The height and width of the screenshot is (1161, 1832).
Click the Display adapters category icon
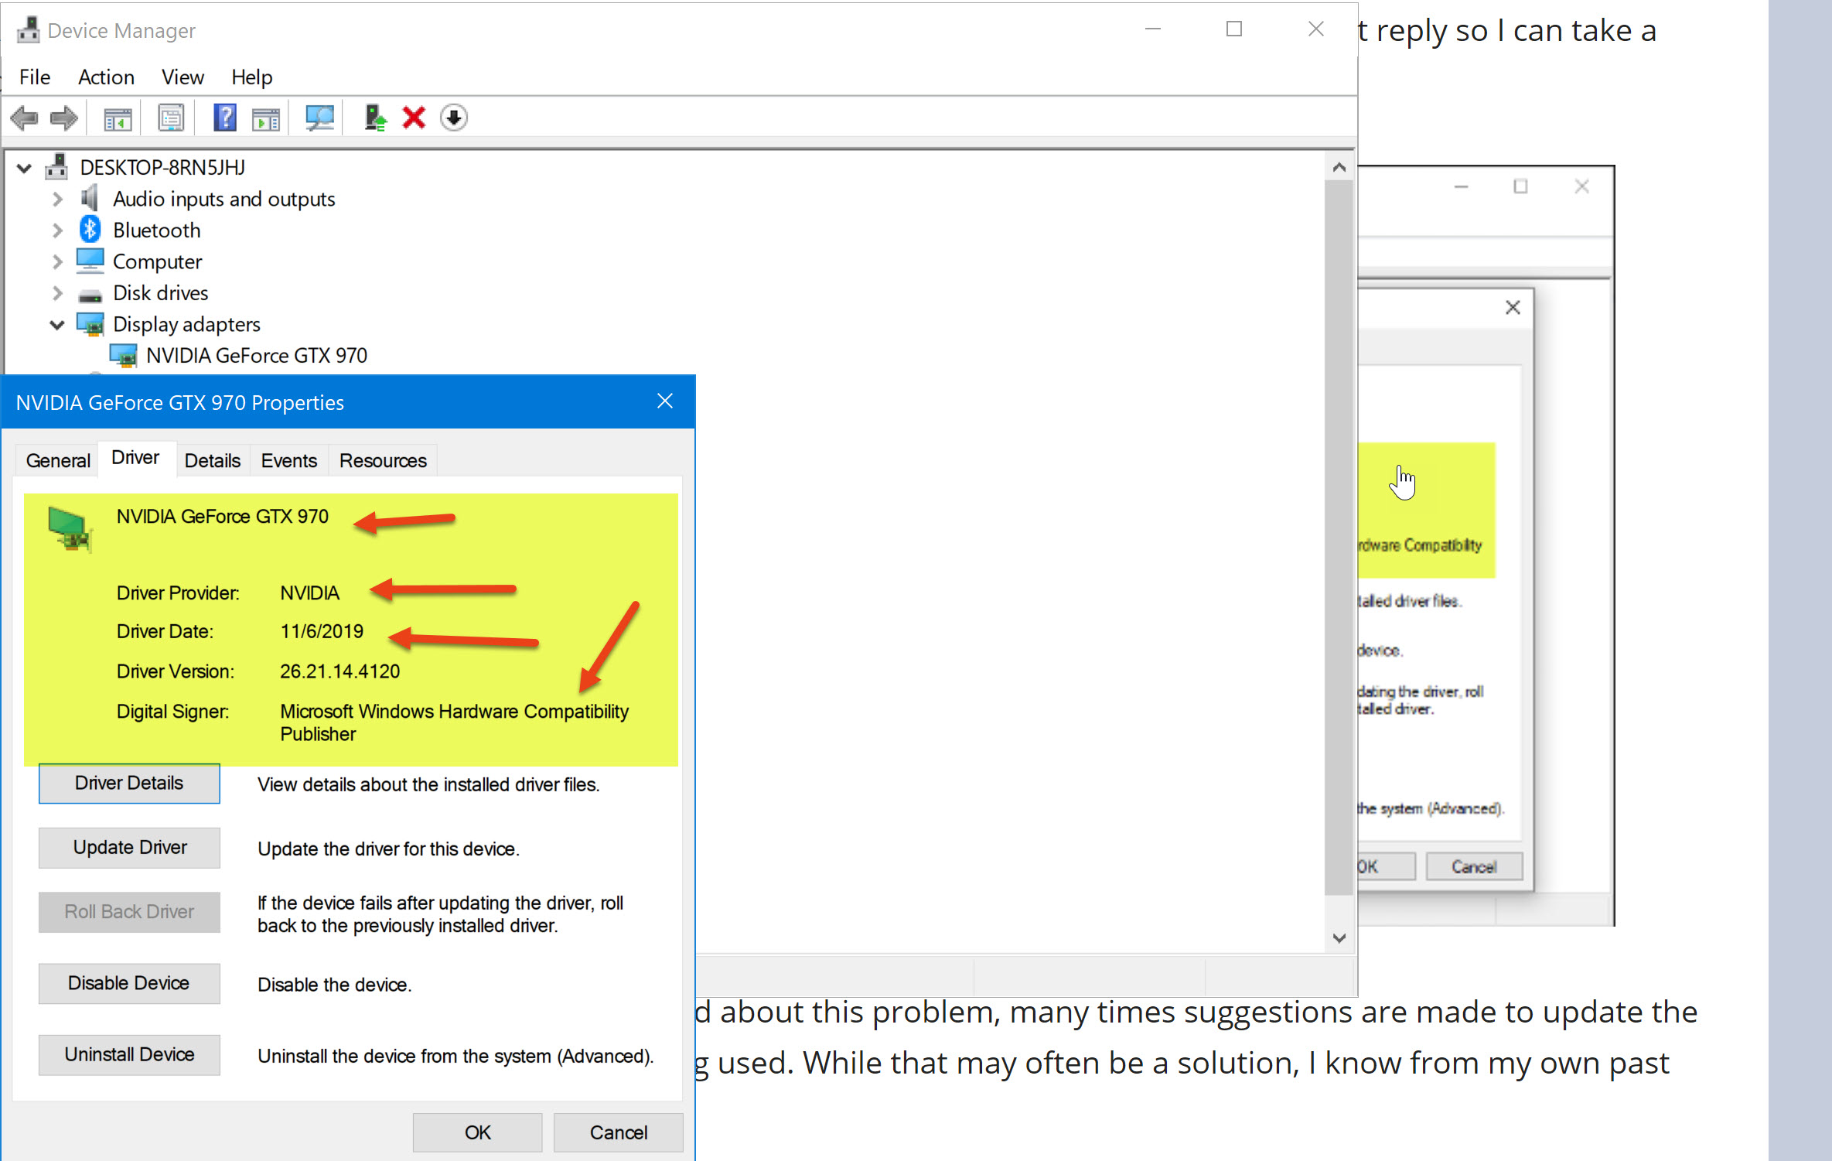90,325
